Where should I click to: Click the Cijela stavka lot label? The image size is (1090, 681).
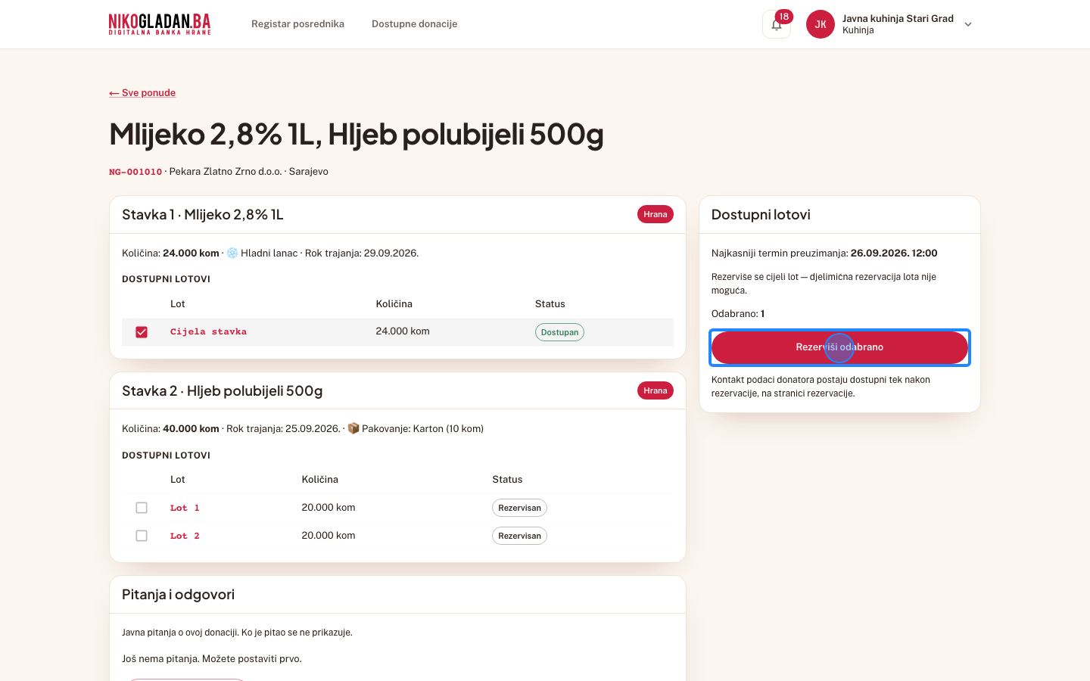tap(208, 331)
